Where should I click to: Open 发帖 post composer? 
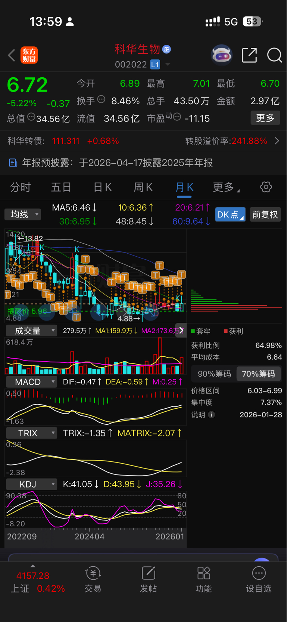(x=148, y=580)
